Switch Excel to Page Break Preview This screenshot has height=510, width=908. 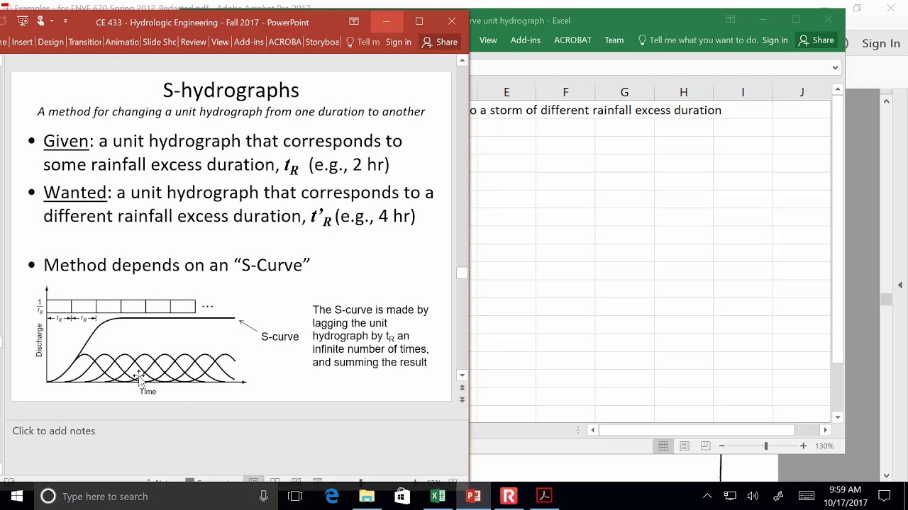(705, 446)
